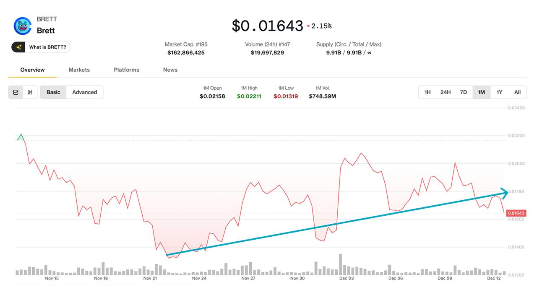Click the volume bar under Dec 03
537x292 pixels.
340,263
